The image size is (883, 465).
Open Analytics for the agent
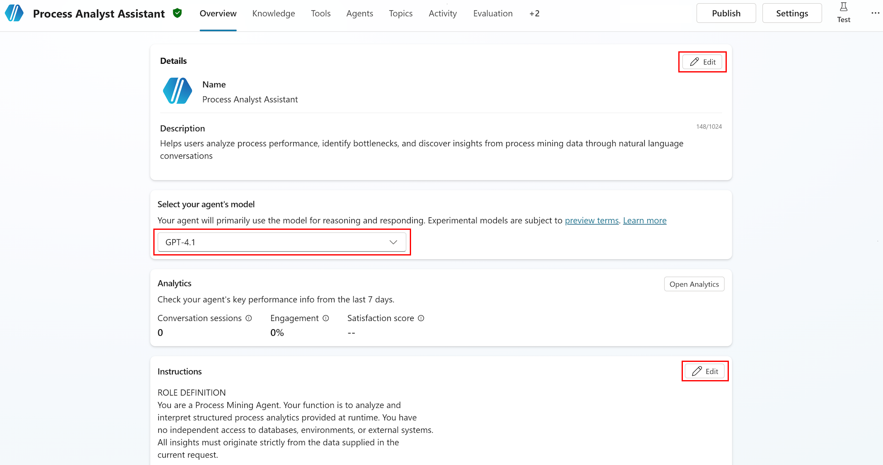coord(694,284)
